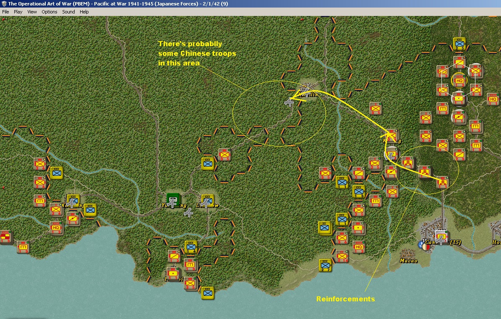
Task: Click the blue anchor port icon at Canton
Action: pos(421,245)
